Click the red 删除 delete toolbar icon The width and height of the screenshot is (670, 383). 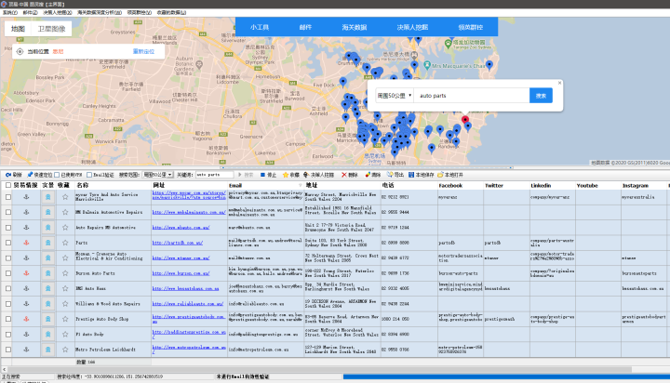pyautogui.click(x=344, y=175)
